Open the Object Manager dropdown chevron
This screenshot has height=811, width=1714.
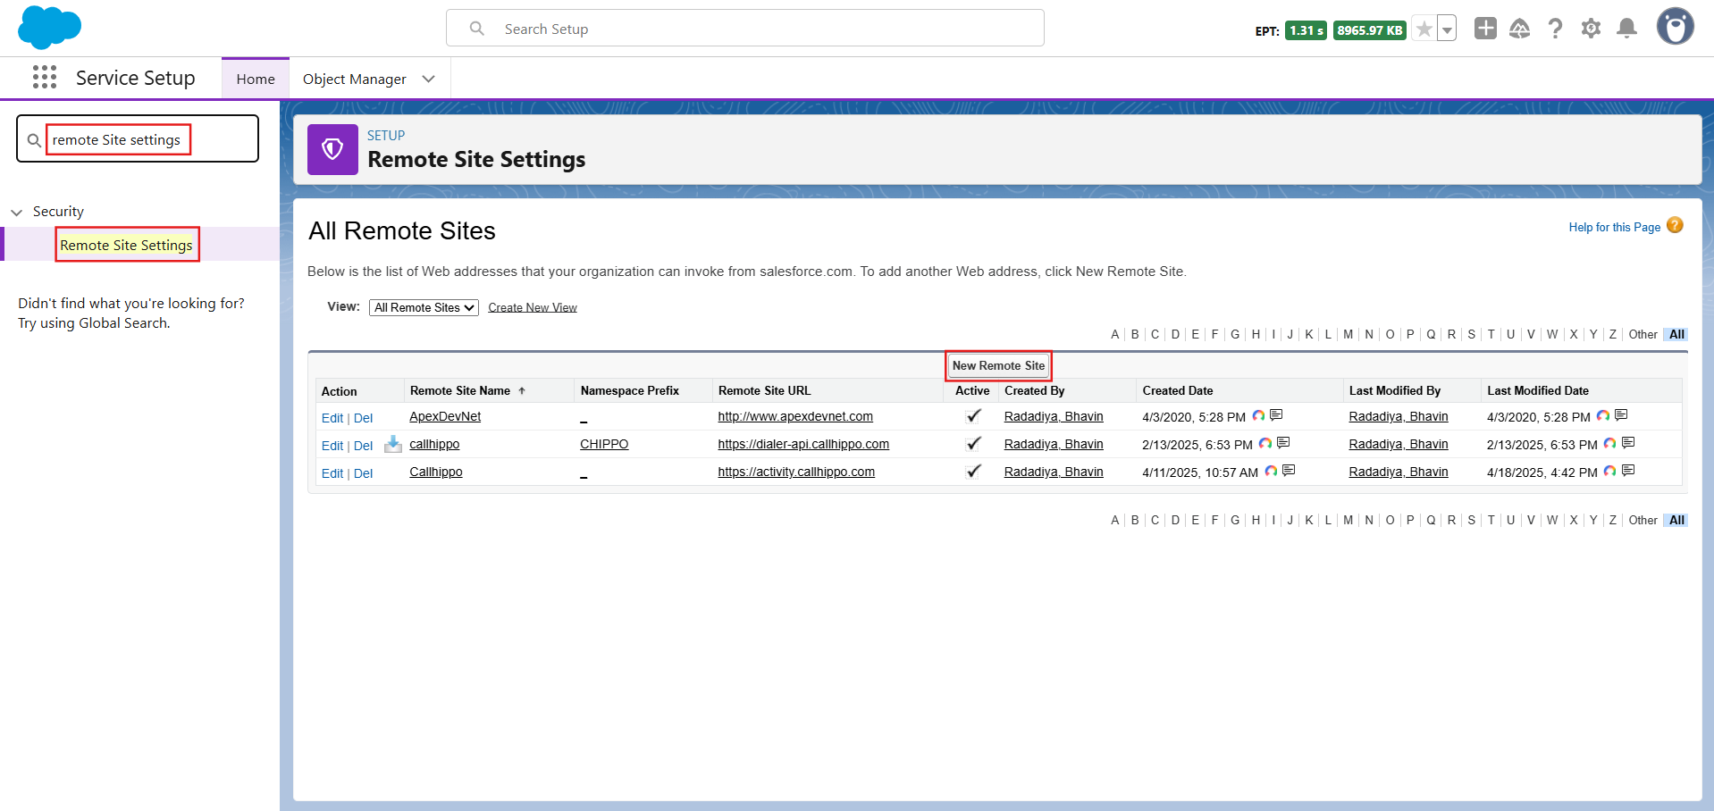click(x=429, y=79)
